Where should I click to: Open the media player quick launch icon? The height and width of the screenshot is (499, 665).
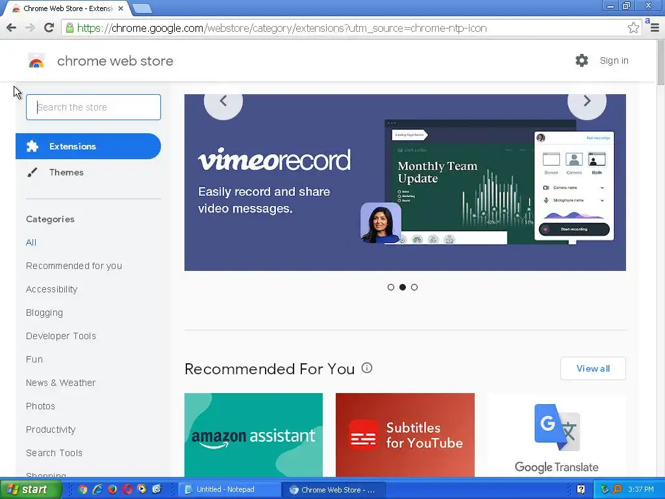[x=142, y=489]
